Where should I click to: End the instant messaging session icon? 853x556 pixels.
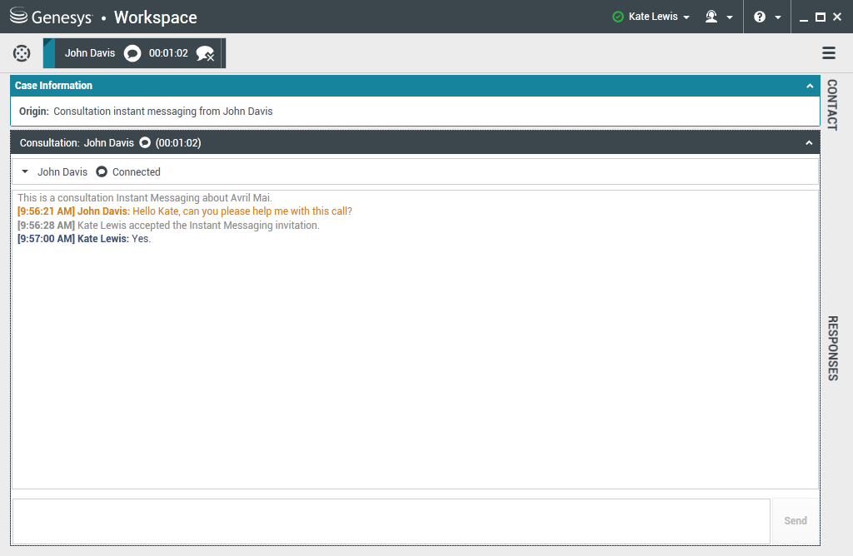tap(205, 54)
